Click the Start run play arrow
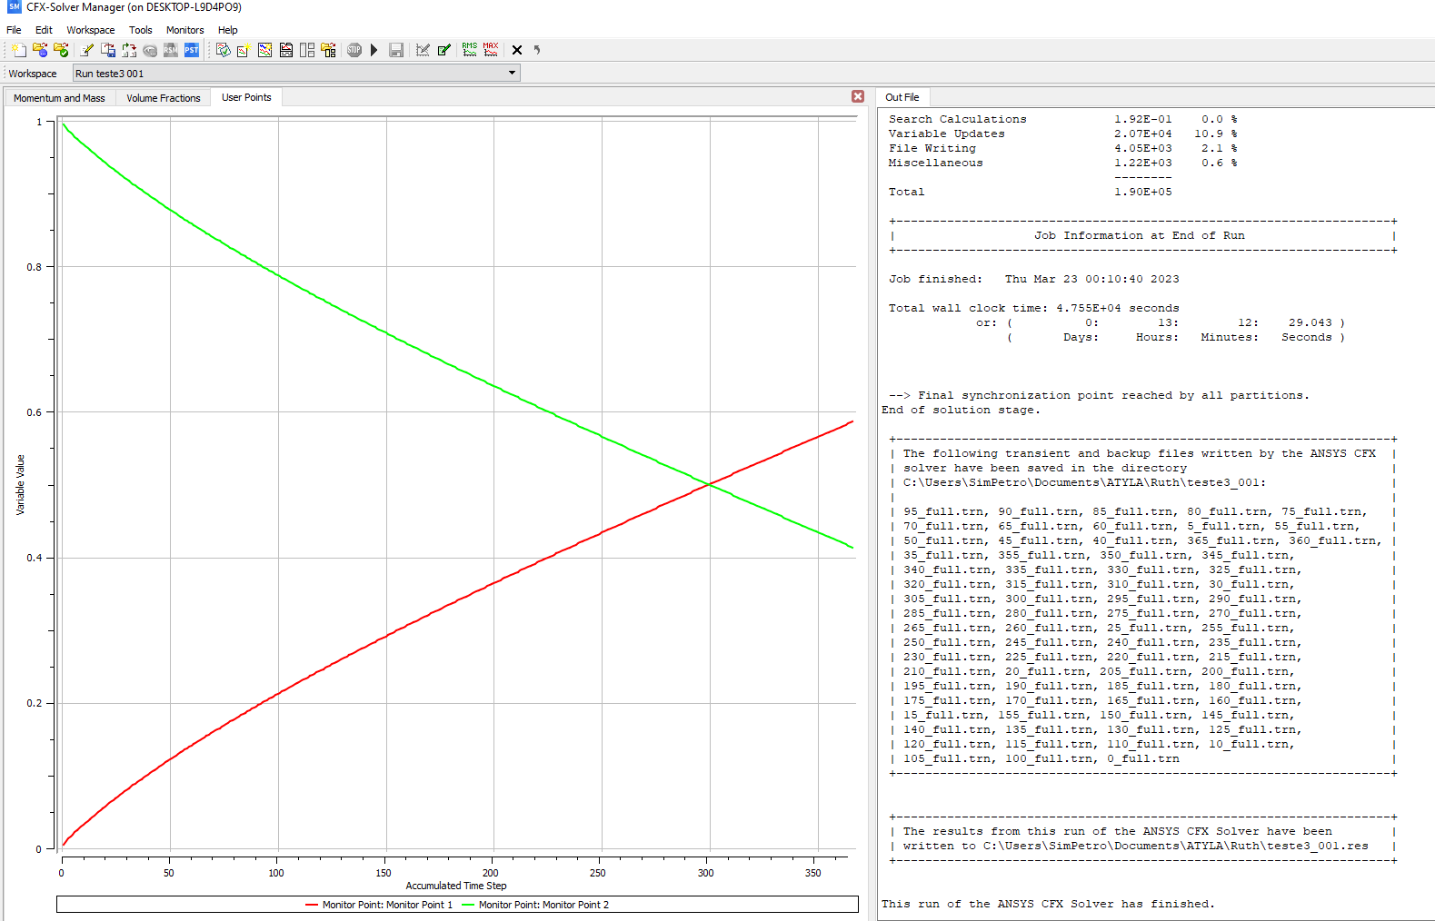The height and width of the screenshot is (921, 1435). tap(374, 50)
